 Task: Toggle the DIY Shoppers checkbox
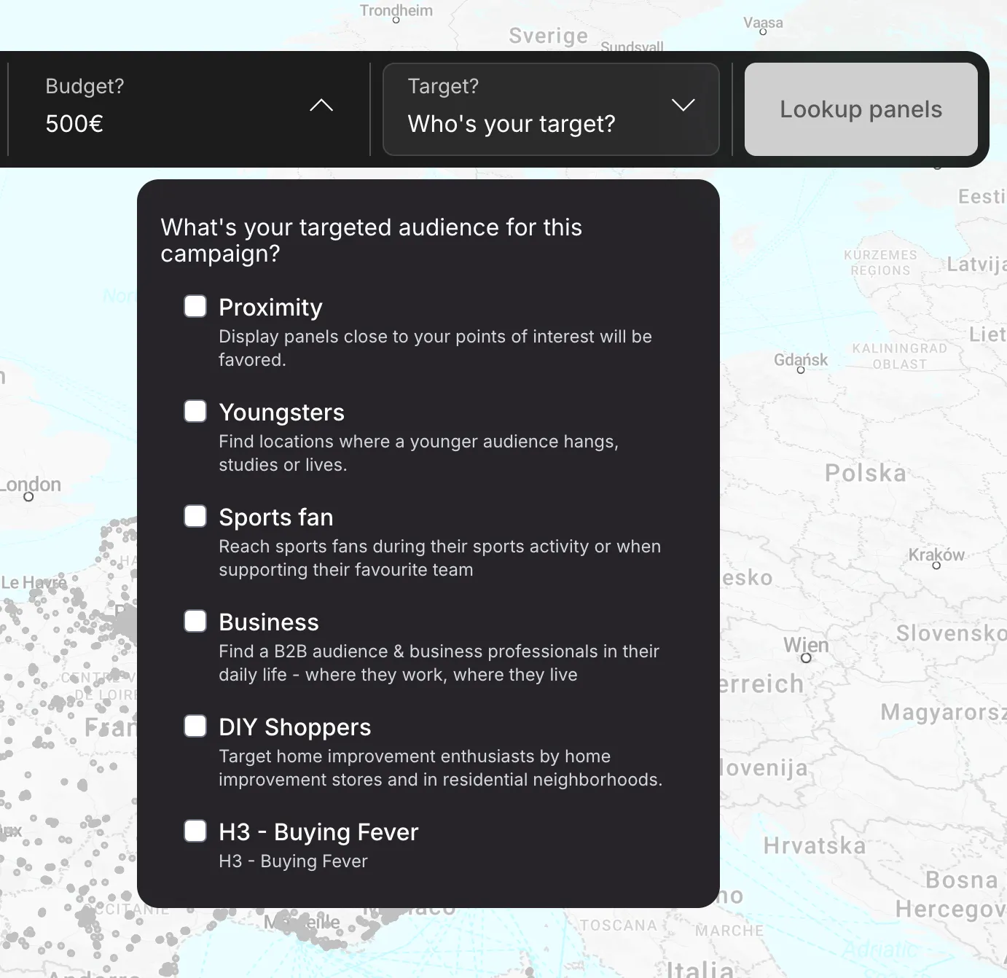pyautogui.click(x=195, y=726)
